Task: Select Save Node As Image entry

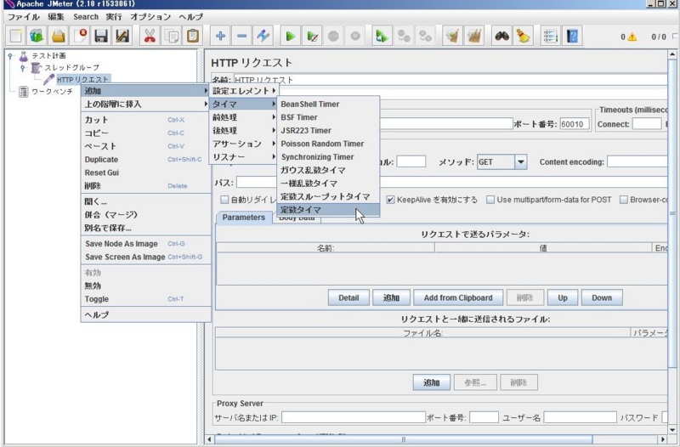Action: click(145, 244)
